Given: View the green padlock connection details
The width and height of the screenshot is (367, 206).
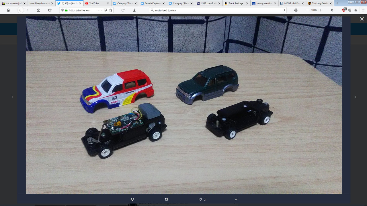Looking at the screenshot, I should coord(67,10).
